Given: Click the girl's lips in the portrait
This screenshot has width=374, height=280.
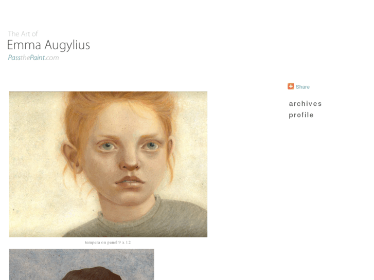Looking at the screenshot, I should coord(130,181).
